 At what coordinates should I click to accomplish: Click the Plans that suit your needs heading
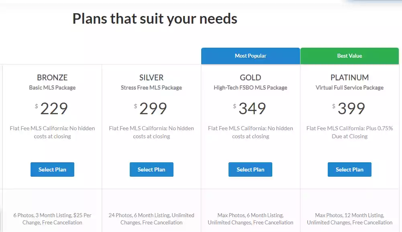pyautogui.click(x=155, y=18)
